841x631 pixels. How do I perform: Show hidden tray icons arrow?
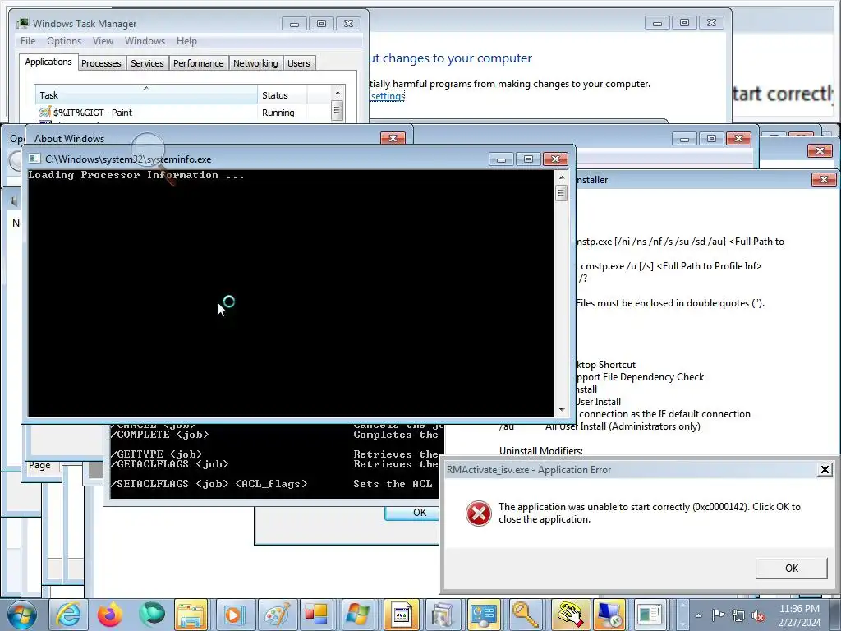pos(698,615)
